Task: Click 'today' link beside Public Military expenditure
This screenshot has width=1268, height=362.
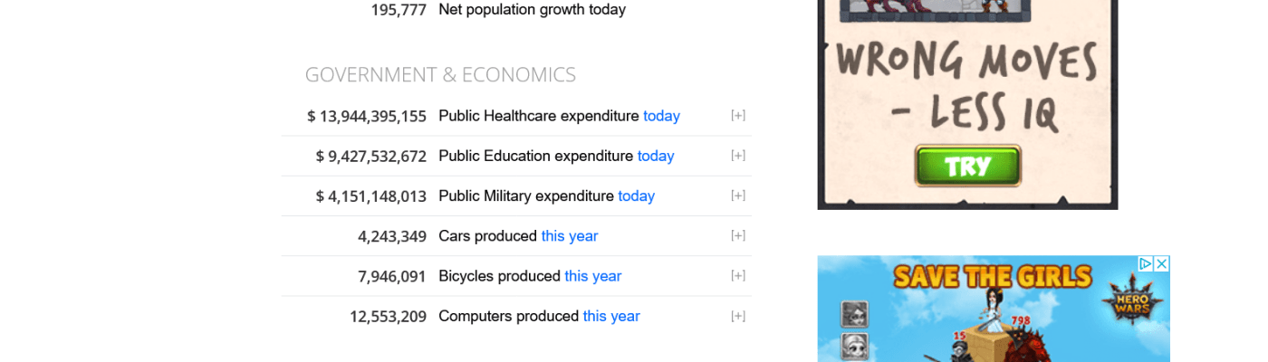Action: point(636,195)
